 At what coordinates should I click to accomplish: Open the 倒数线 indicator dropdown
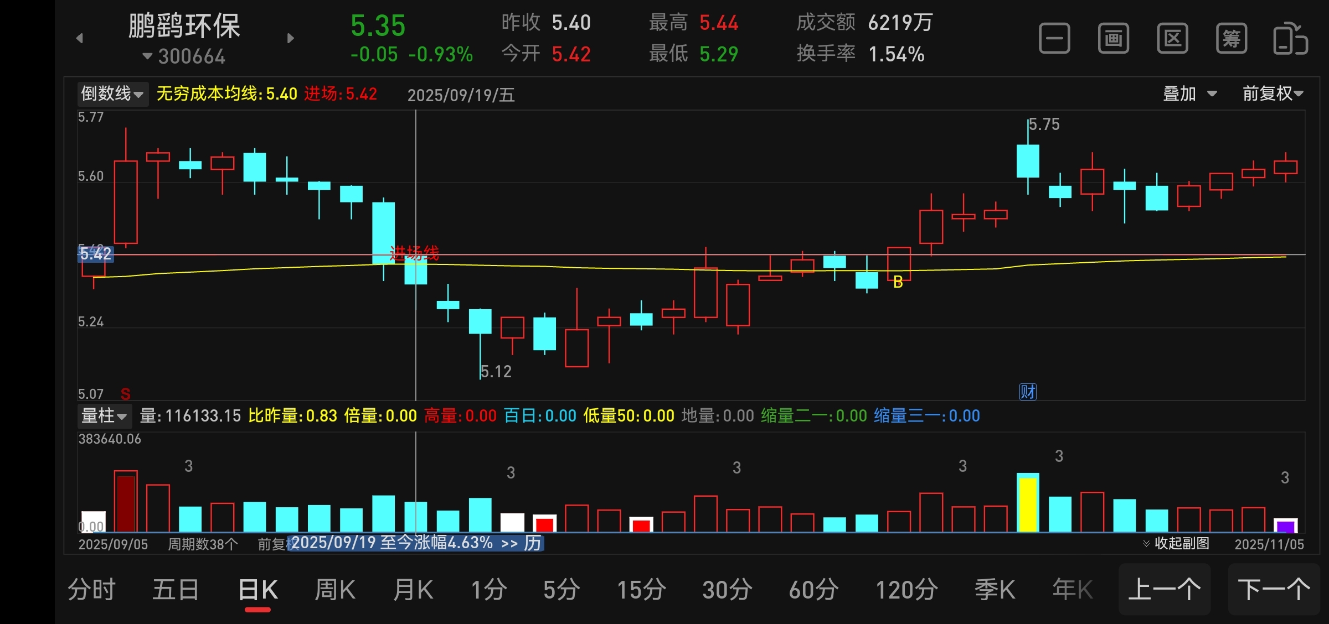[112, 93]
